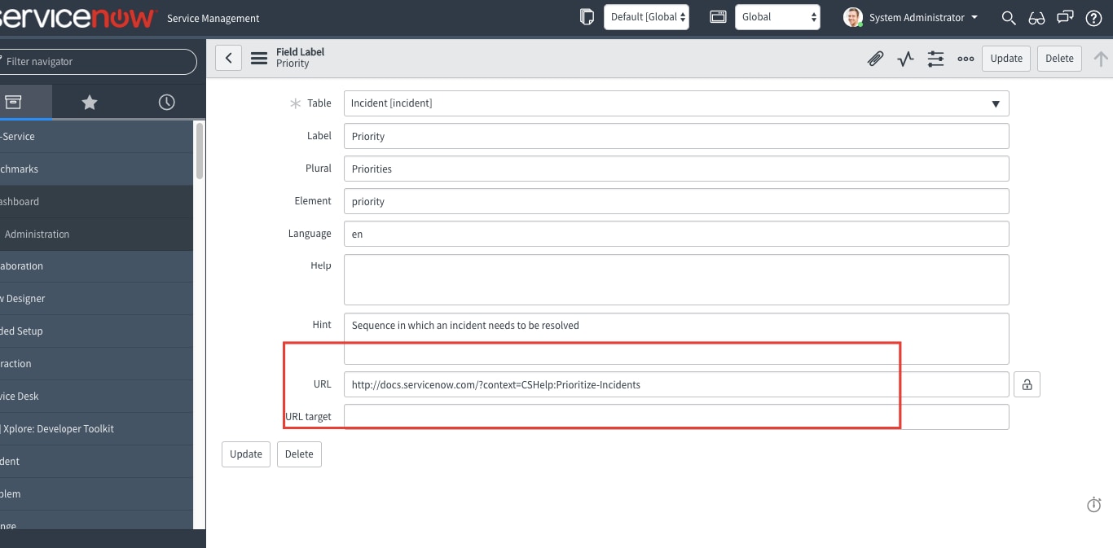
Task: Toggle the lock on the URL field
Action: pyautogui.click(x=1027, y=384)
